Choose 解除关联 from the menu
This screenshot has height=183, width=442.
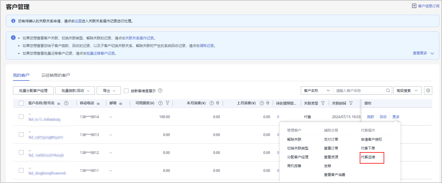(294, 140)
